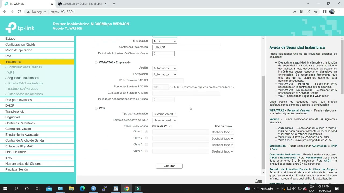Image resolution: width=344 pixels, height=193 pixels.
Task: Go back with browser back arrow
Action: [5, 12]
